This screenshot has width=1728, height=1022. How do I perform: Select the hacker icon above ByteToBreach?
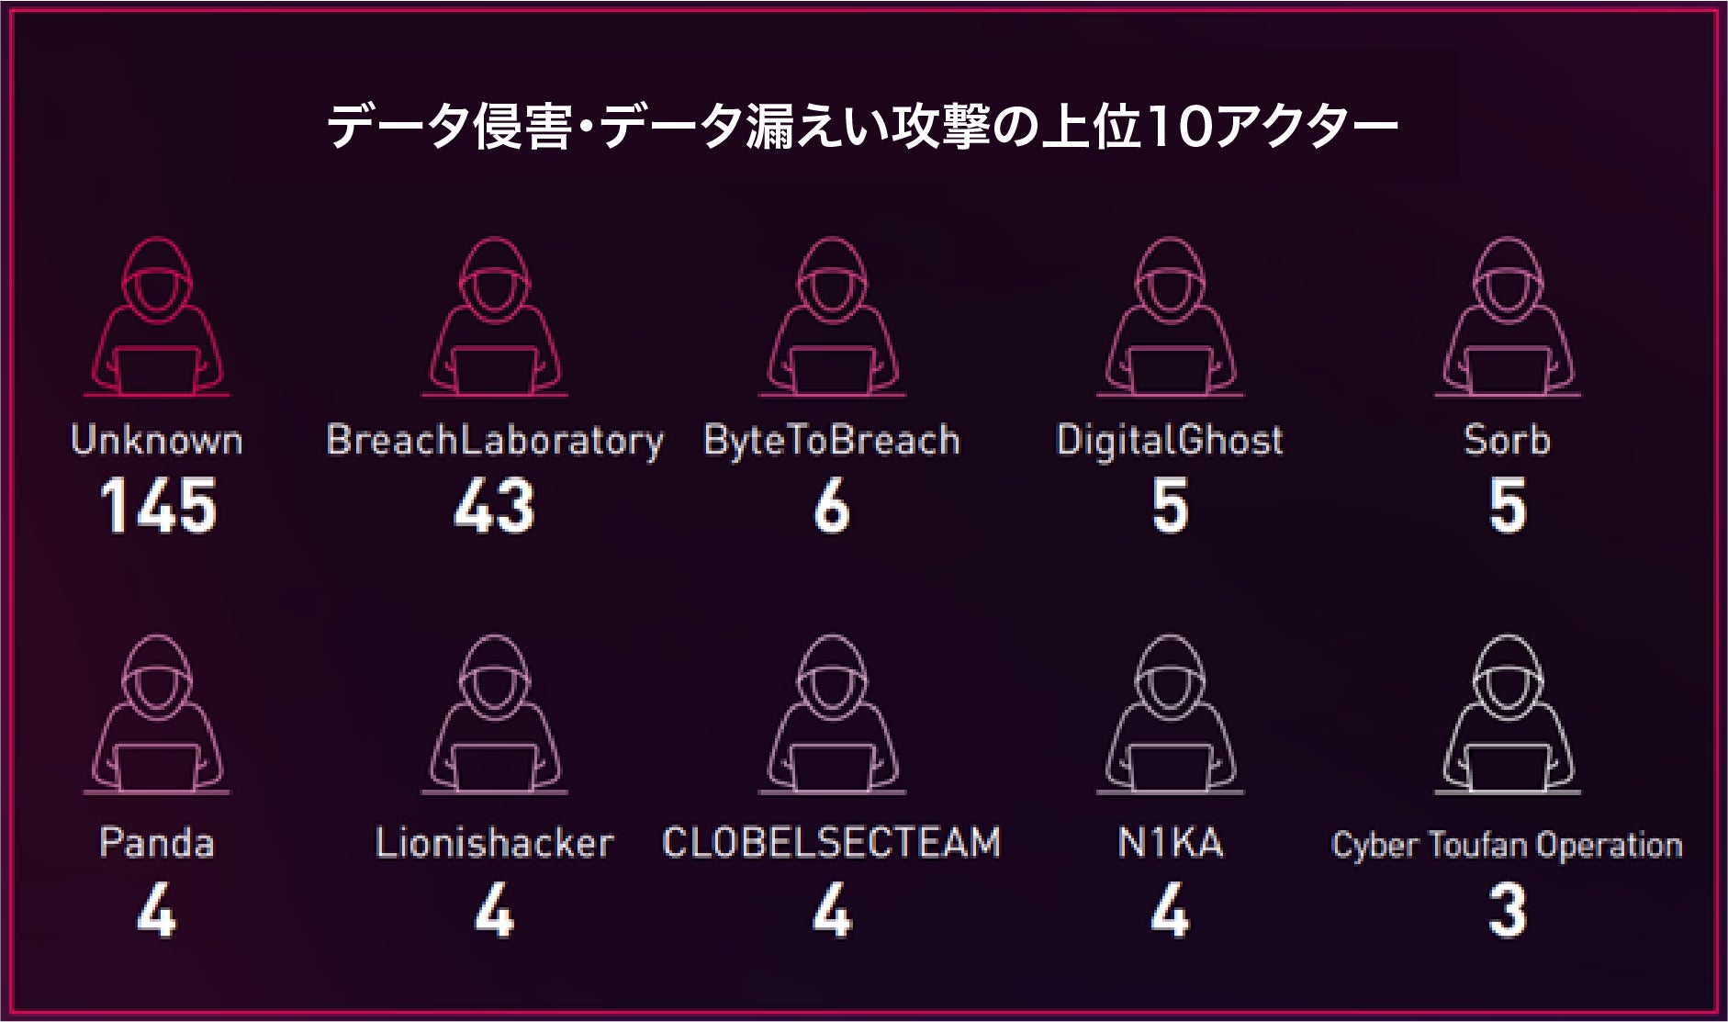pos(832,318)
